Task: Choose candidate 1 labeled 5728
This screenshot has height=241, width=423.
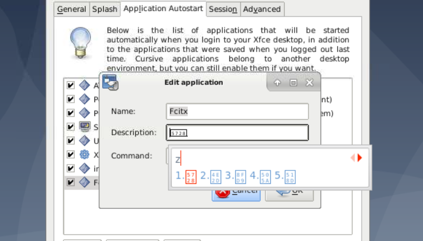Action: (186, 177)
